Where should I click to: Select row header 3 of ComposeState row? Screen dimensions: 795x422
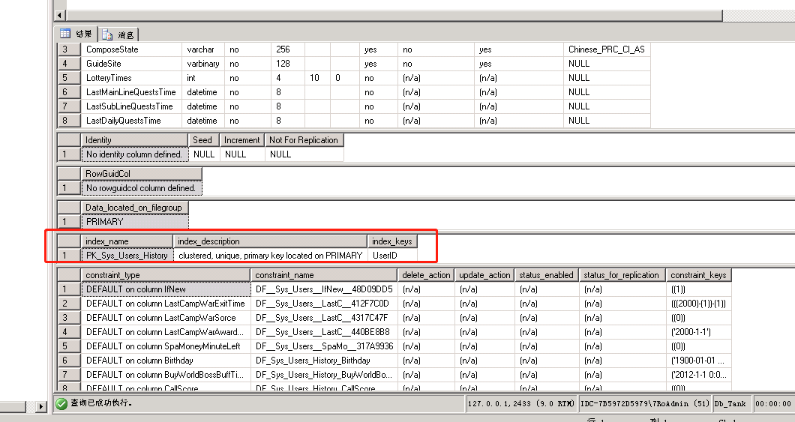[x=68, y=49]
